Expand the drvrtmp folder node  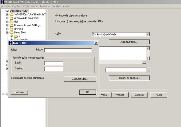coord(7,29)
